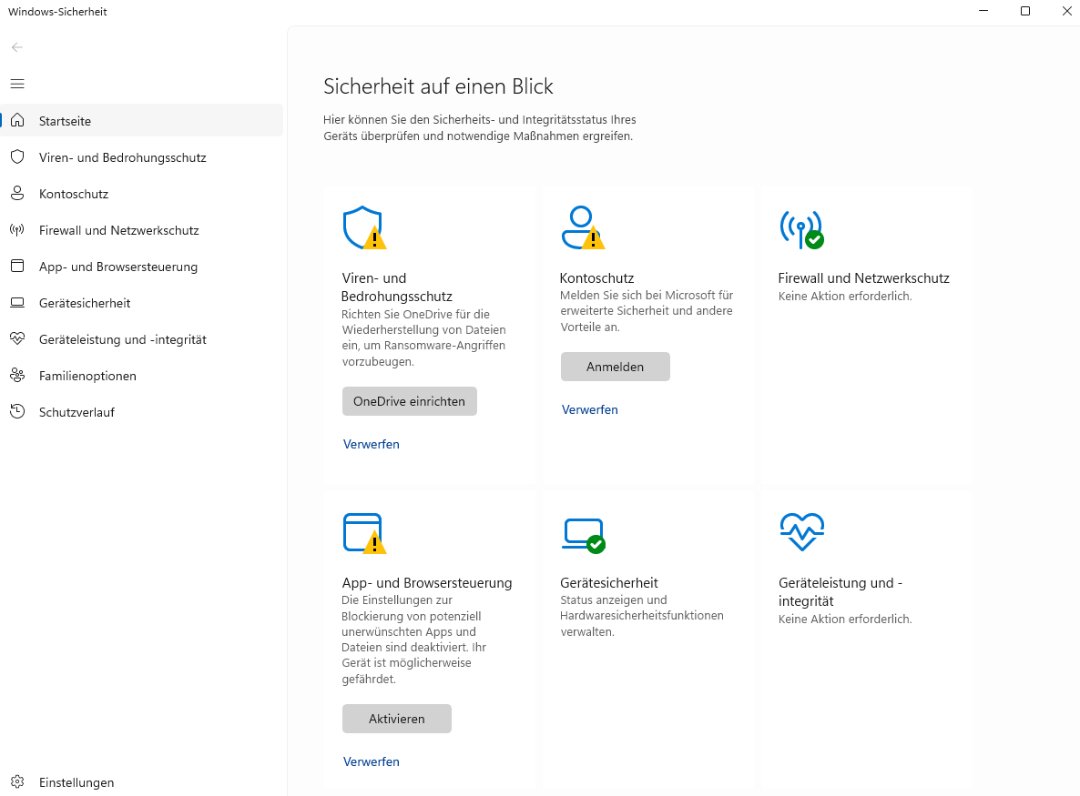1080x796 pixels.
Task: Dismiss the App- und Browsersteuerung warning via Verwerfen
Action: pyautogui.click(x=371, y=761)
